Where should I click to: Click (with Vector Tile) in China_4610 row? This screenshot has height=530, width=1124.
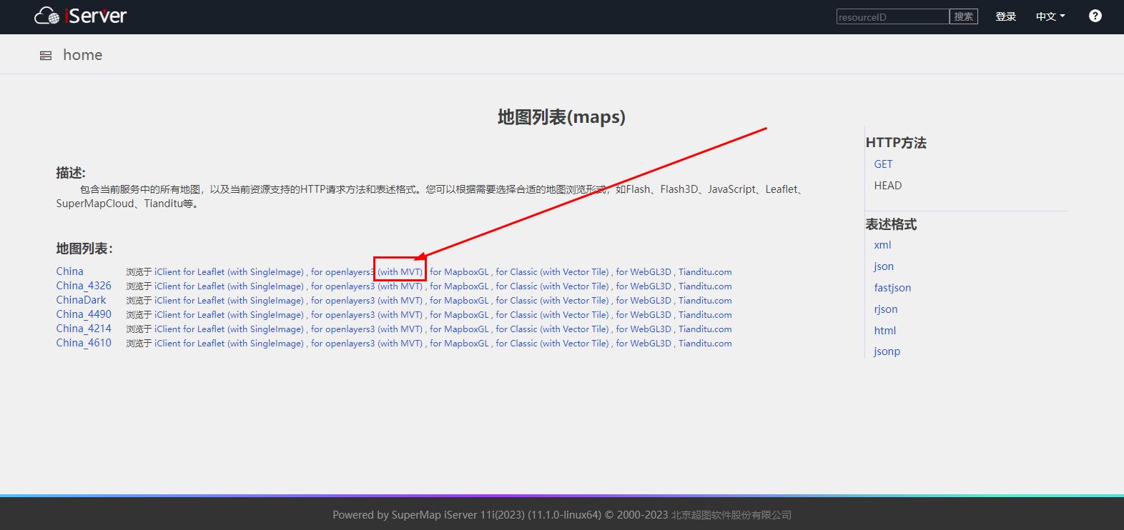coord(574,344)
